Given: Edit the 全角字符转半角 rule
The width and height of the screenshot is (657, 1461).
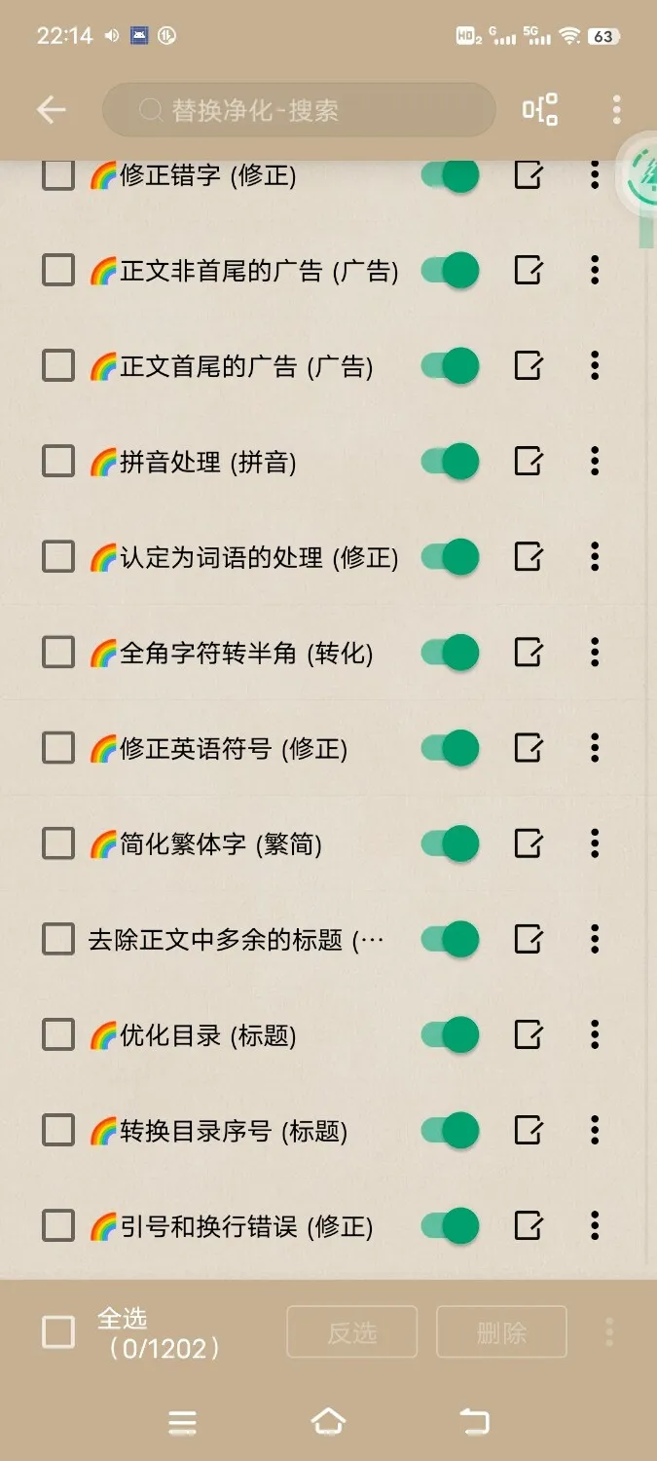Looking at the screenshot, I should [x=528, y=652].
